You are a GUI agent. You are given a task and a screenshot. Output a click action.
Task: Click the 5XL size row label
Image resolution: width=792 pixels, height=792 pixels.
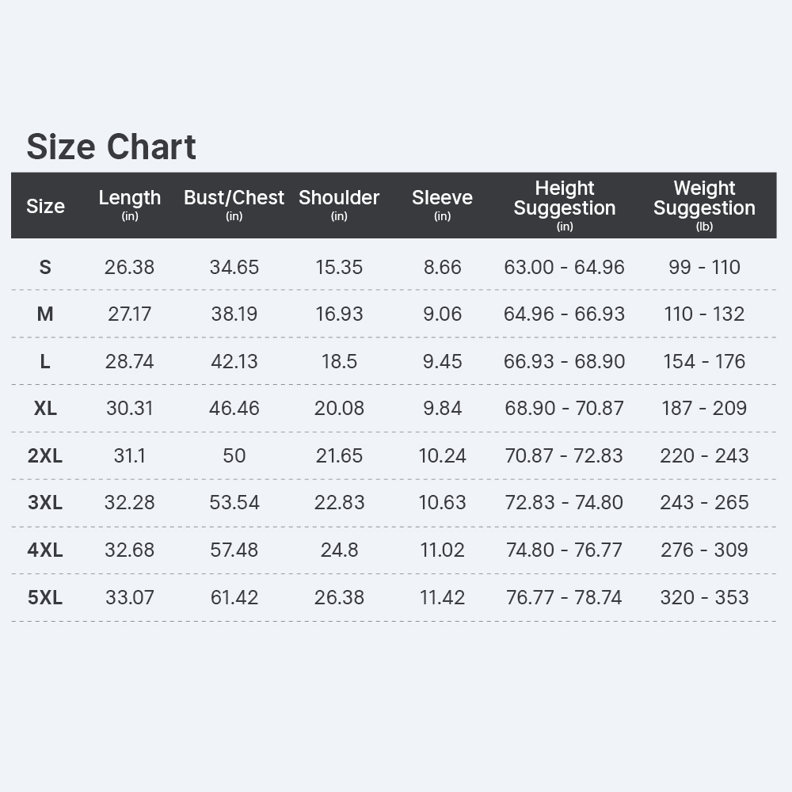tap(45, 597)
